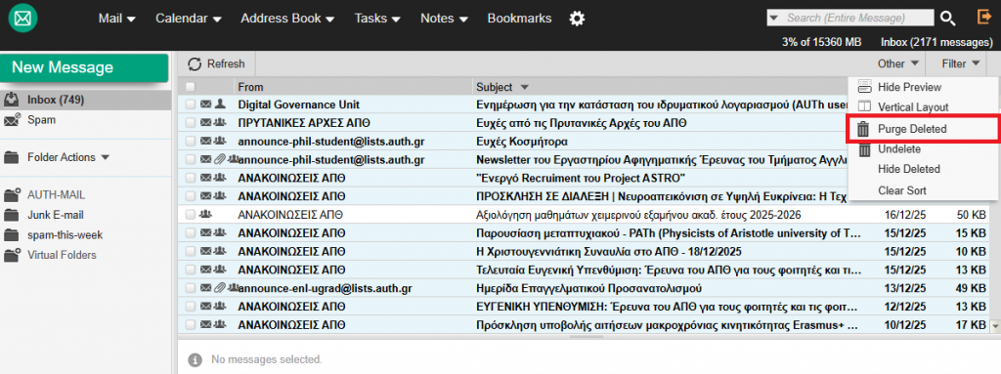
Task: Toggle the Other dropdown menu
Action: (897, 63)
